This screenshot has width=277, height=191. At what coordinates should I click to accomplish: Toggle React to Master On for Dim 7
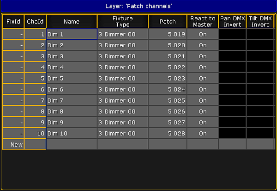coord(203,100)
